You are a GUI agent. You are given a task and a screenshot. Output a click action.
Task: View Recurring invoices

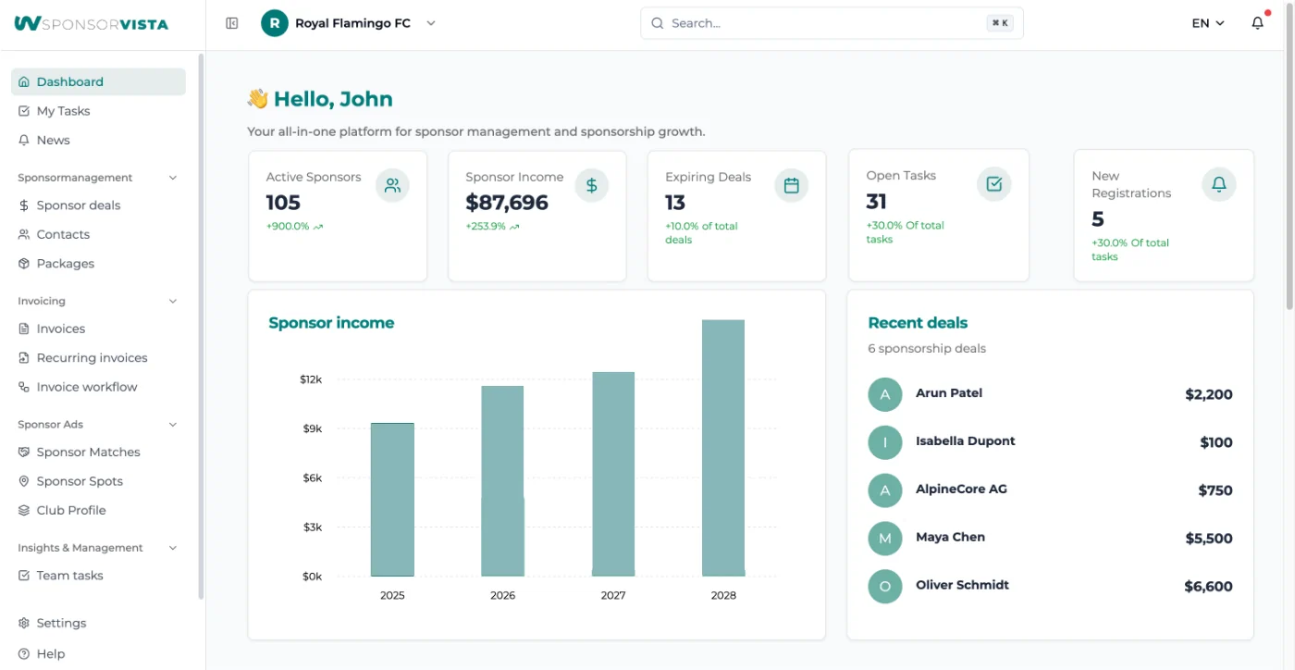coord(91,357)
